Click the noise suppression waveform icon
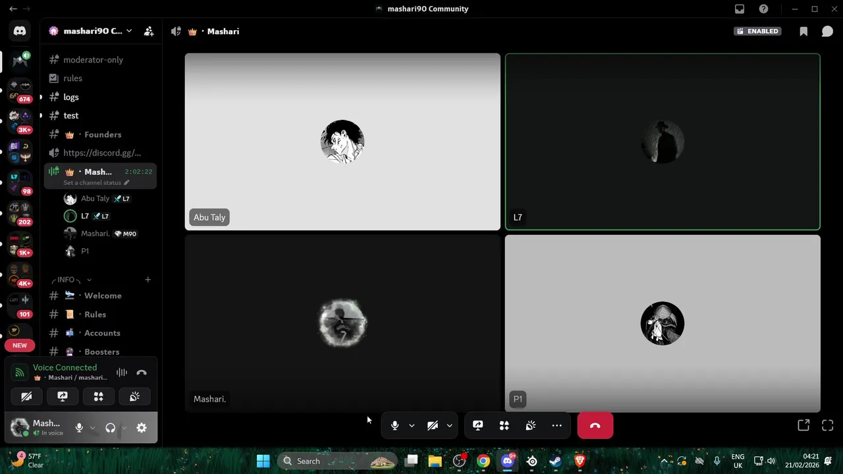This screenshot has width=843, height=474. tap(122, 373)
